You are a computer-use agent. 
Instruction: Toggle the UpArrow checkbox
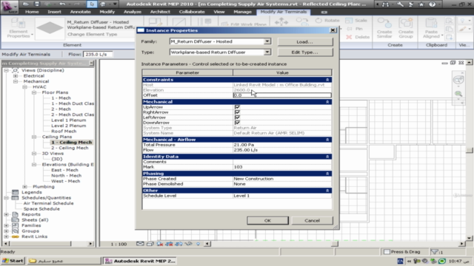point(237,107)
